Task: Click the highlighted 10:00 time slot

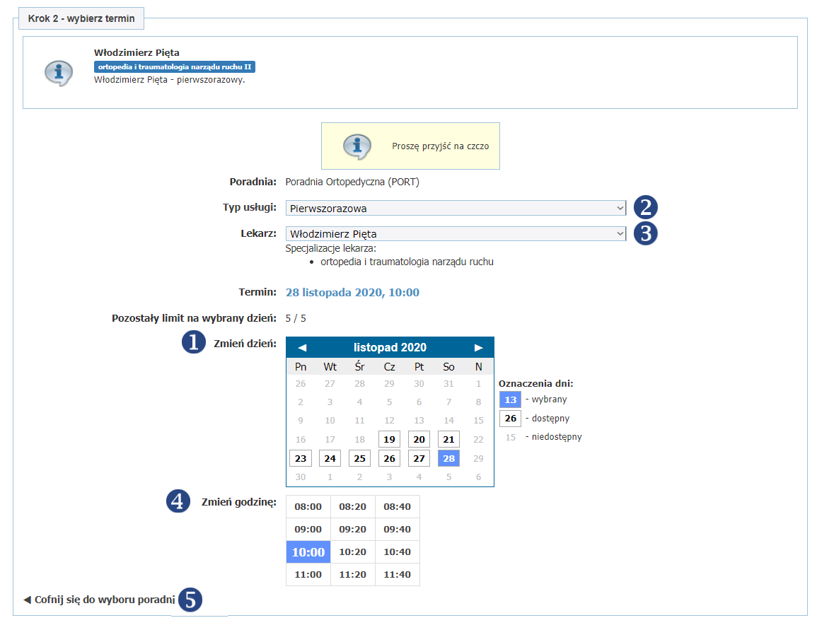Action: 308,552
